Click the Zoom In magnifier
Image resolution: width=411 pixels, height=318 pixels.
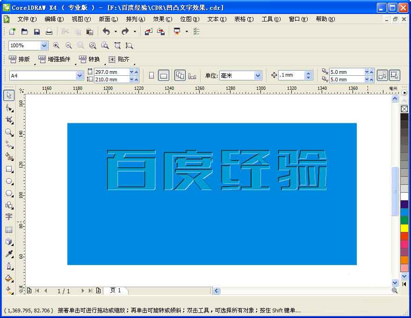pos(56,45)
